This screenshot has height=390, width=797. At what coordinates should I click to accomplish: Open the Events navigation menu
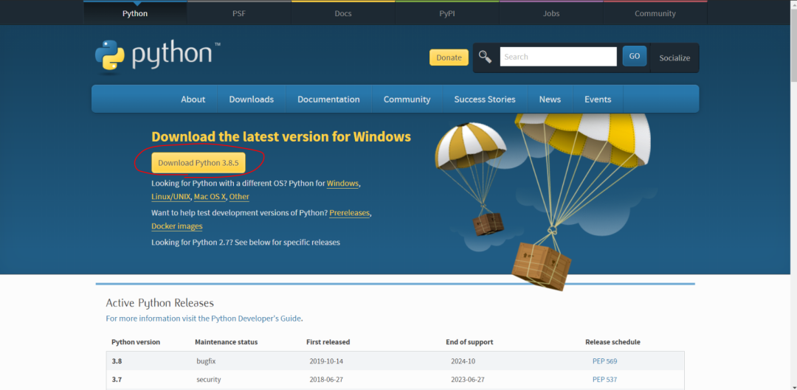[598, 99]
